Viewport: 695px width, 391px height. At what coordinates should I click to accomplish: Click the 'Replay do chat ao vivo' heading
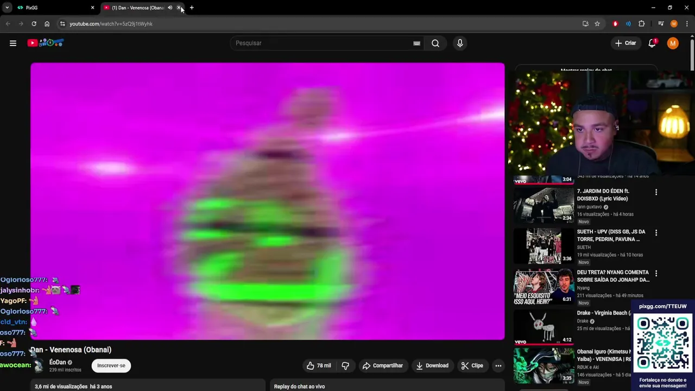click(299, 387)
